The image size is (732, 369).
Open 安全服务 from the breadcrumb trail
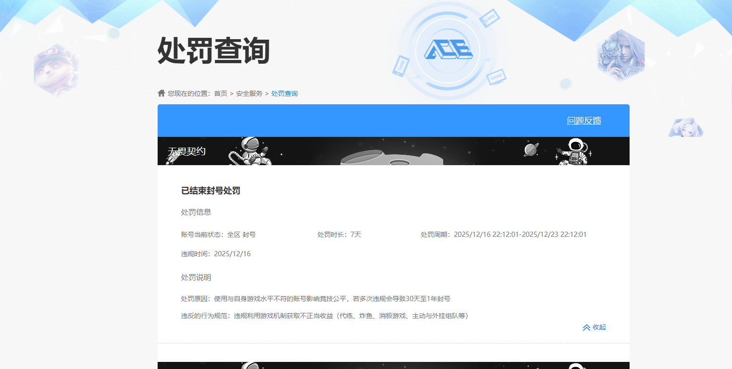(x=249, y=93)
